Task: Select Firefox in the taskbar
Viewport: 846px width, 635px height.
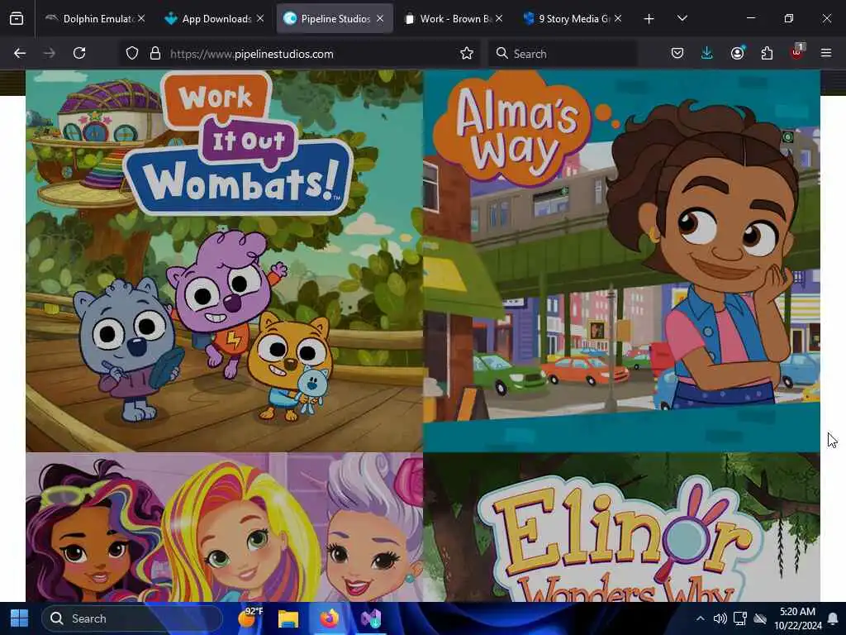Action: click(x=329, y=618)
